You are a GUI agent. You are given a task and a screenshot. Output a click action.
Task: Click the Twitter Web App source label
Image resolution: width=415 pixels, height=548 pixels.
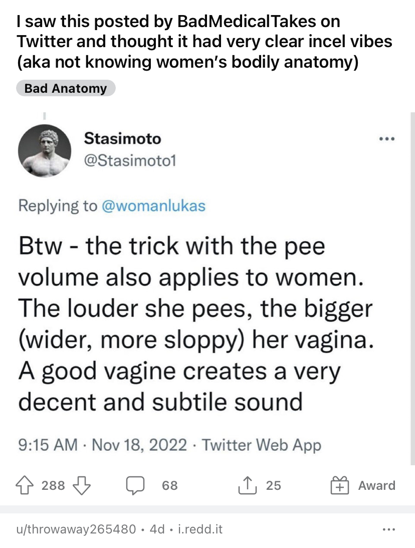(x=262, y=445)
